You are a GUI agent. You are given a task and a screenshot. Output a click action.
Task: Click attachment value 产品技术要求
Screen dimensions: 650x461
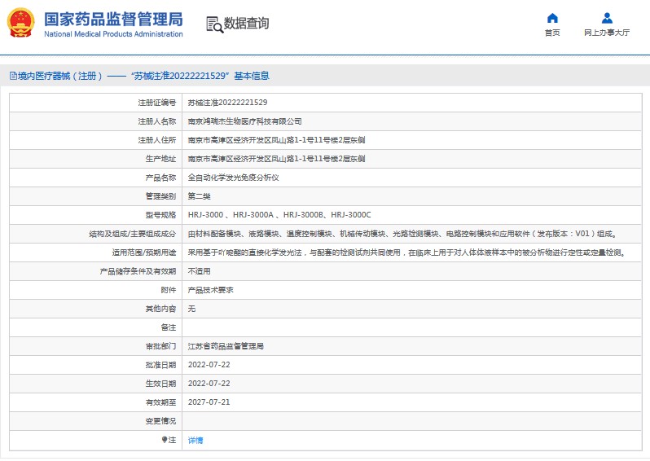(x=211, y=290)
